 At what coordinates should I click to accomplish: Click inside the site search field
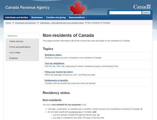(125, 13)
